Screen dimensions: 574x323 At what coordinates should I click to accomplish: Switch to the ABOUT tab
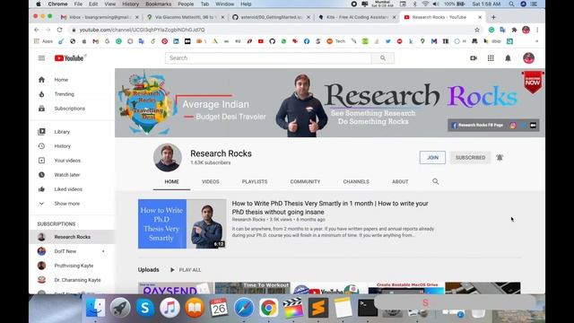[x=400, y=181]
